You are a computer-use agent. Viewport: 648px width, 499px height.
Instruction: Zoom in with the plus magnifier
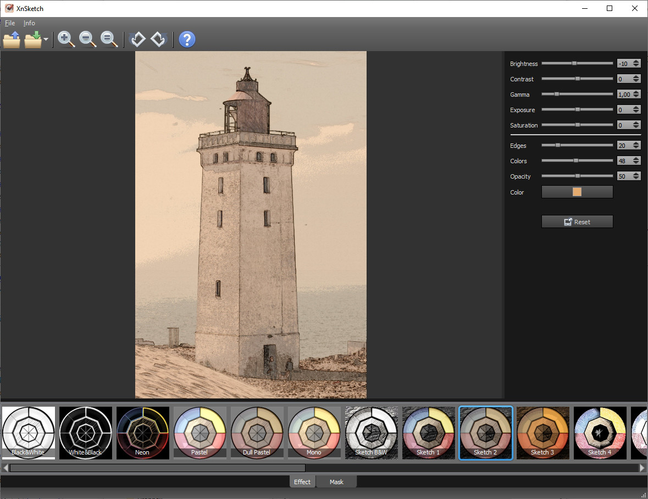[66, 40]
